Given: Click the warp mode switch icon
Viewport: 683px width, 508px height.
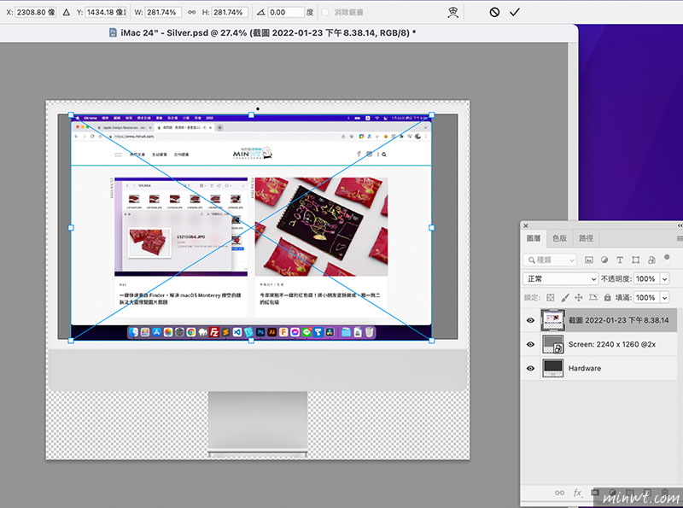Looking at the screenshot, I should (x=453, y=12).
